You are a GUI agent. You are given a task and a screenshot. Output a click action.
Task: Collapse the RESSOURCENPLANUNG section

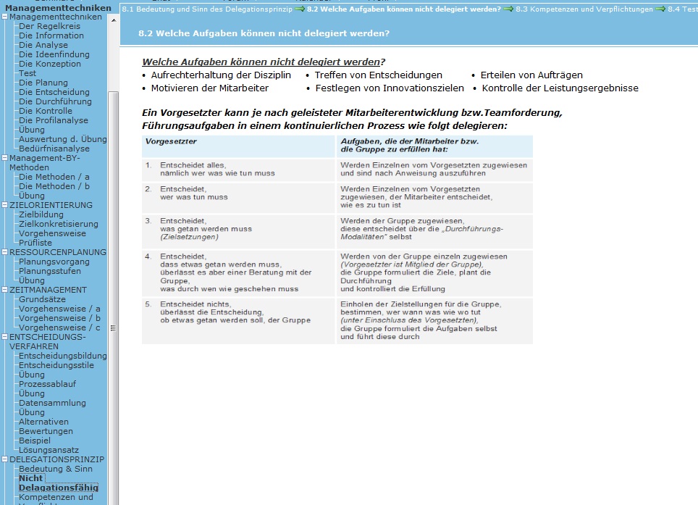pyautogui.click(x=5, y=252)
